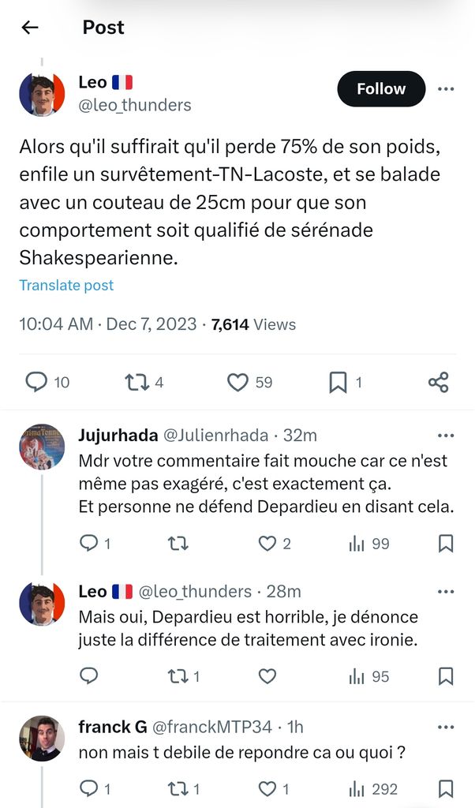475x808 pixels.
Task: Go back using the back arrow
Action: tap(30, 28)
